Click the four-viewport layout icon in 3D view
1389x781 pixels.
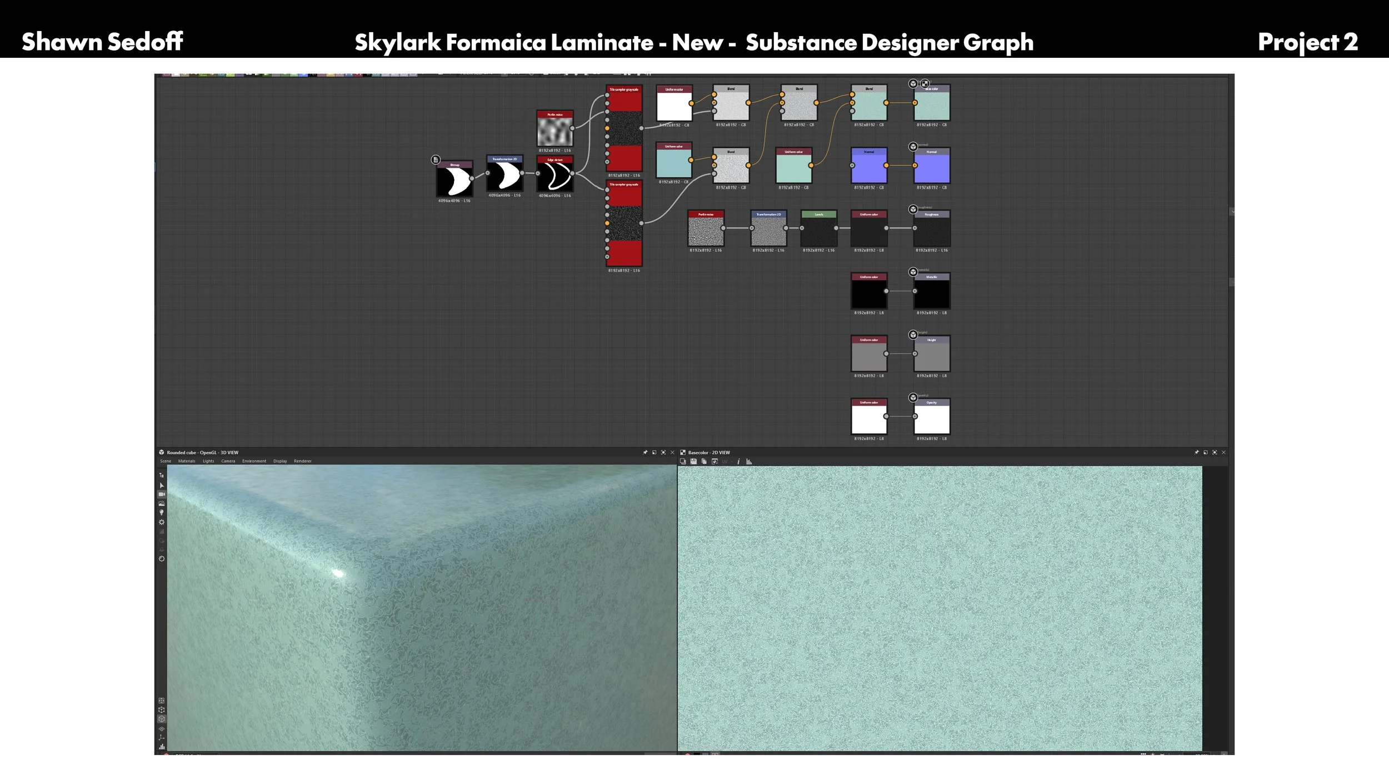pyautogui.click(x=162, y=700)
